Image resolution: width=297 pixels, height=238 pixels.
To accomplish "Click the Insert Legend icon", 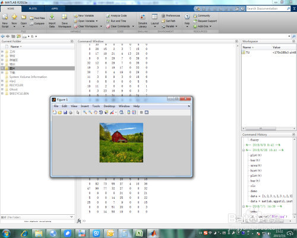I will click(134, 112).
